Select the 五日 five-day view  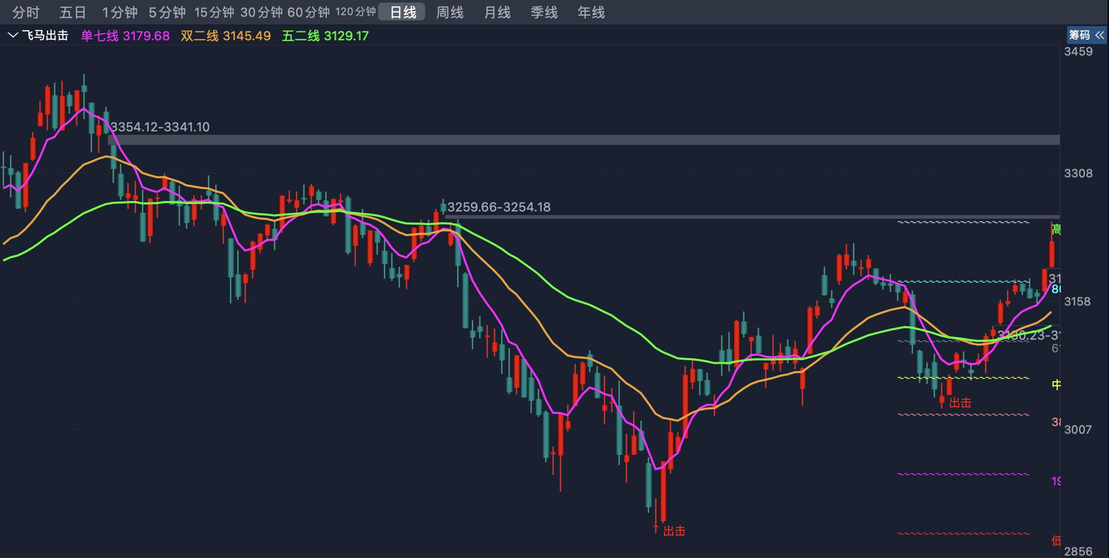[72, 12]
